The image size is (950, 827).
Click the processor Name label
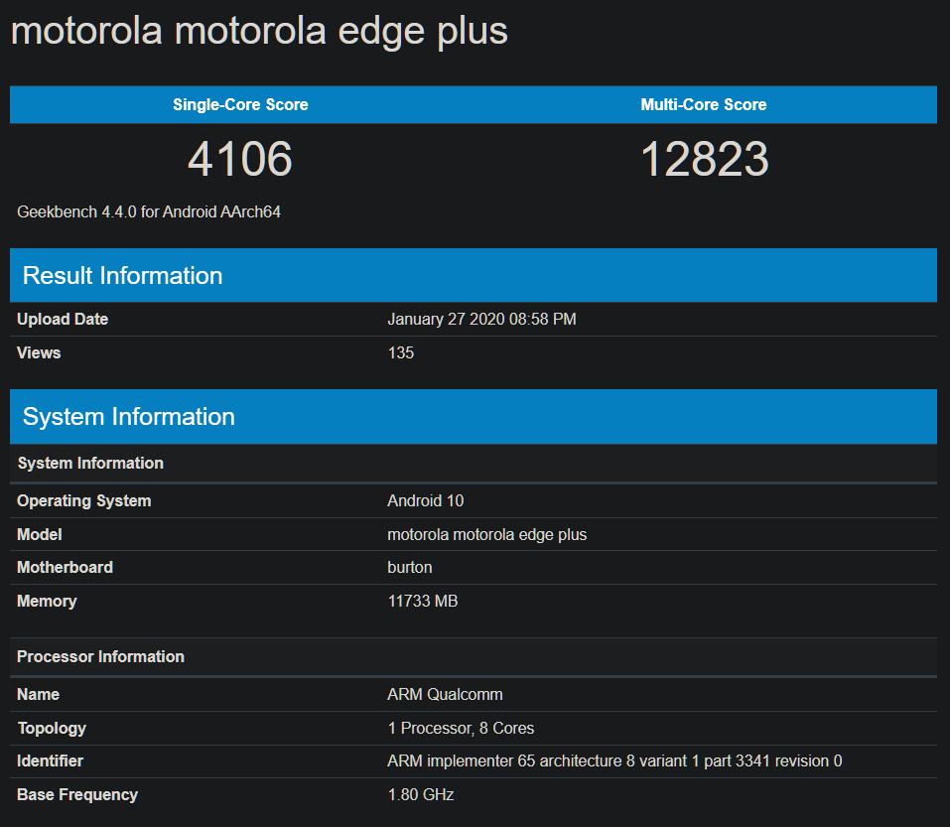[x=38, y=694]
